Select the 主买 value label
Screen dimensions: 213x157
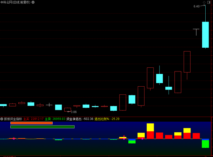33,119
